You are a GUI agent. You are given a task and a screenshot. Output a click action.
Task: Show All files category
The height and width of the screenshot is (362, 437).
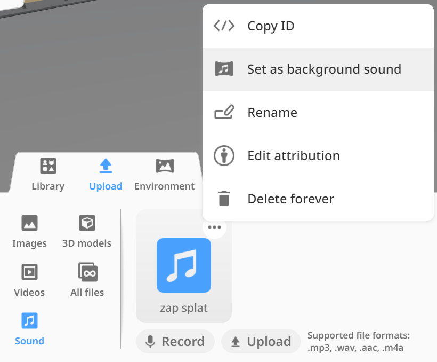[87, 280]
